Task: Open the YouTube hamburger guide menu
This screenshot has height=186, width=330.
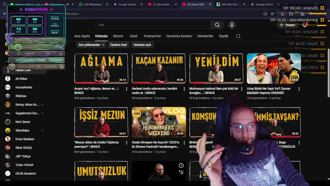Action: pos(7,25)
